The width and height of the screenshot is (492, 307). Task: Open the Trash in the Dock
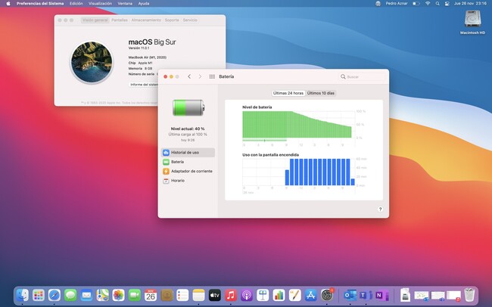(469, 295)
